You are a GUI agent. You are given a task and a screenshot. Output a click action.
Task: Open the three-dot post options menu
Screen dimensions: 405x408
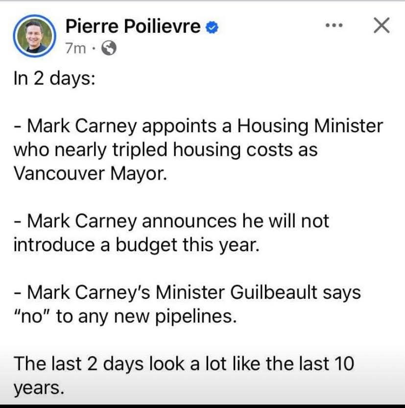(x=334, y=25)
